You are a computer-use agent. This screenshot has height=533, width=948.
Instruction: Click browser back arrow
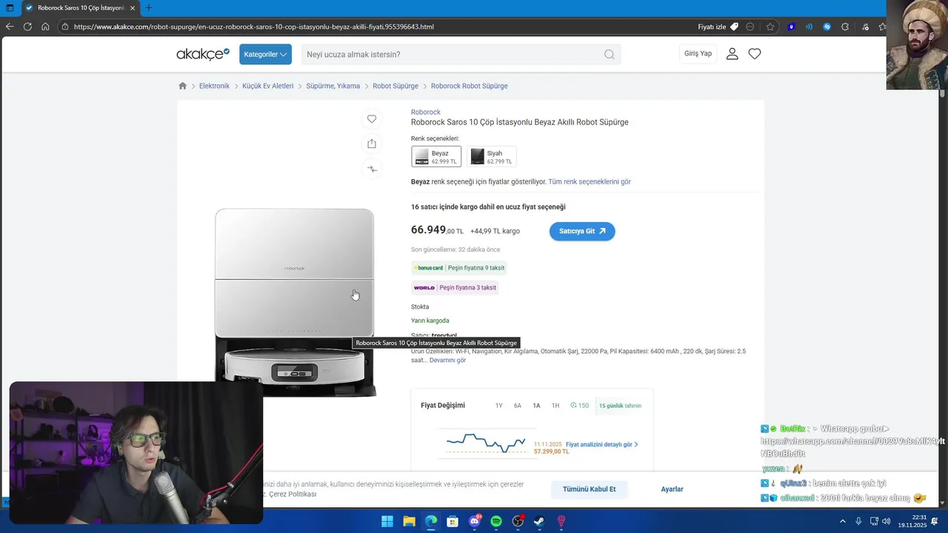10,27
